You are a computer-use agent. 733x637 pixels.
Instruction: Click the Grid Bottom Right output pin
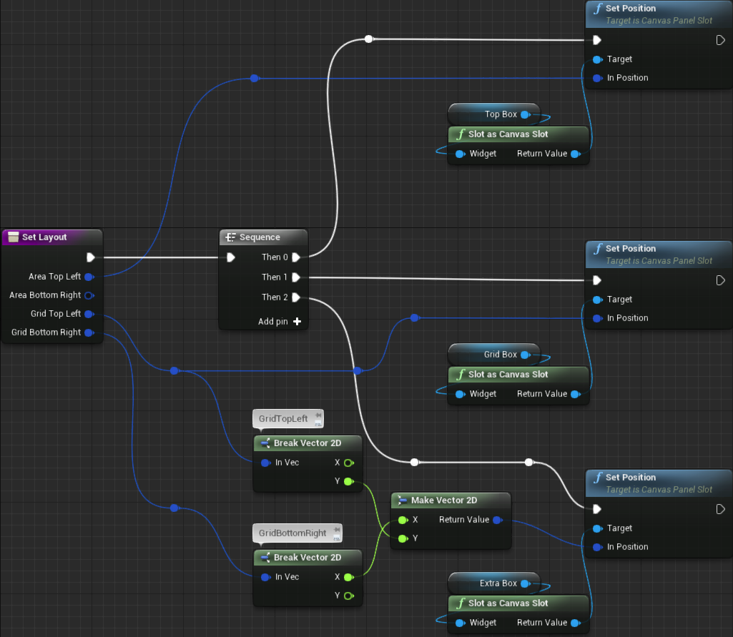[x=89, y=332]
